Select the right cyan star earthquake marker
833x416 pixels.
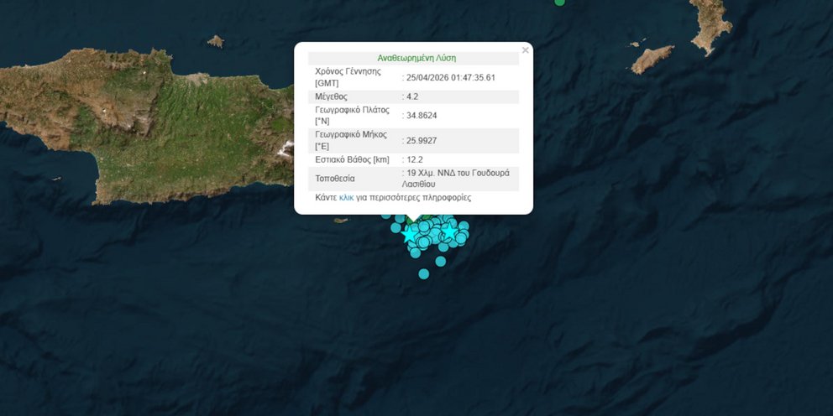click(x=450, y=230)
